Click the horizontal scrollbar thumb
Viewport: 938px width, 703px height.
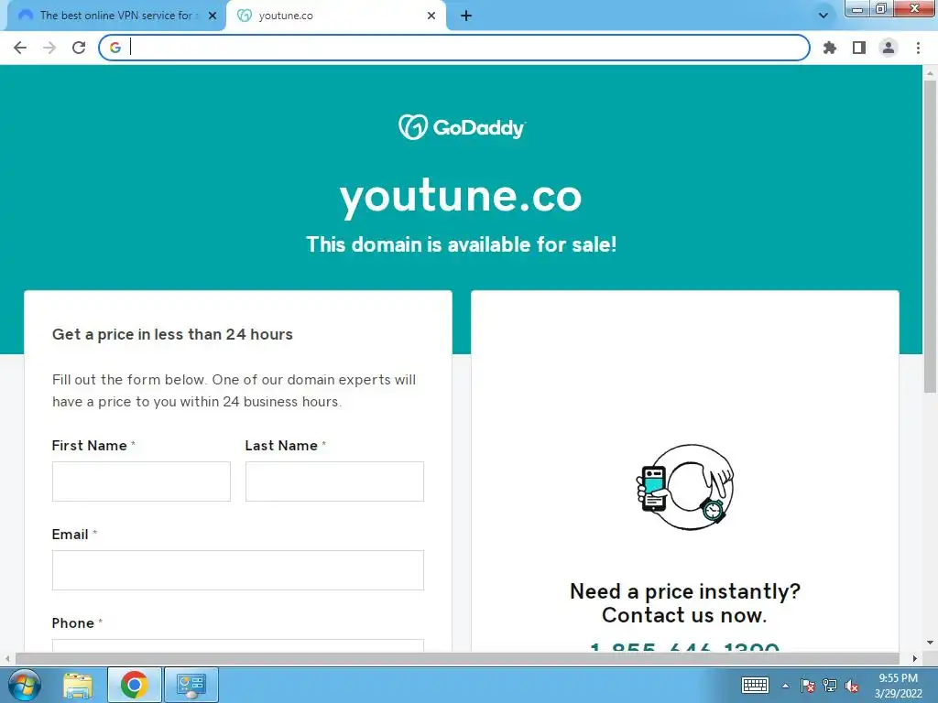pyautogui.click(x=457, y=658)
